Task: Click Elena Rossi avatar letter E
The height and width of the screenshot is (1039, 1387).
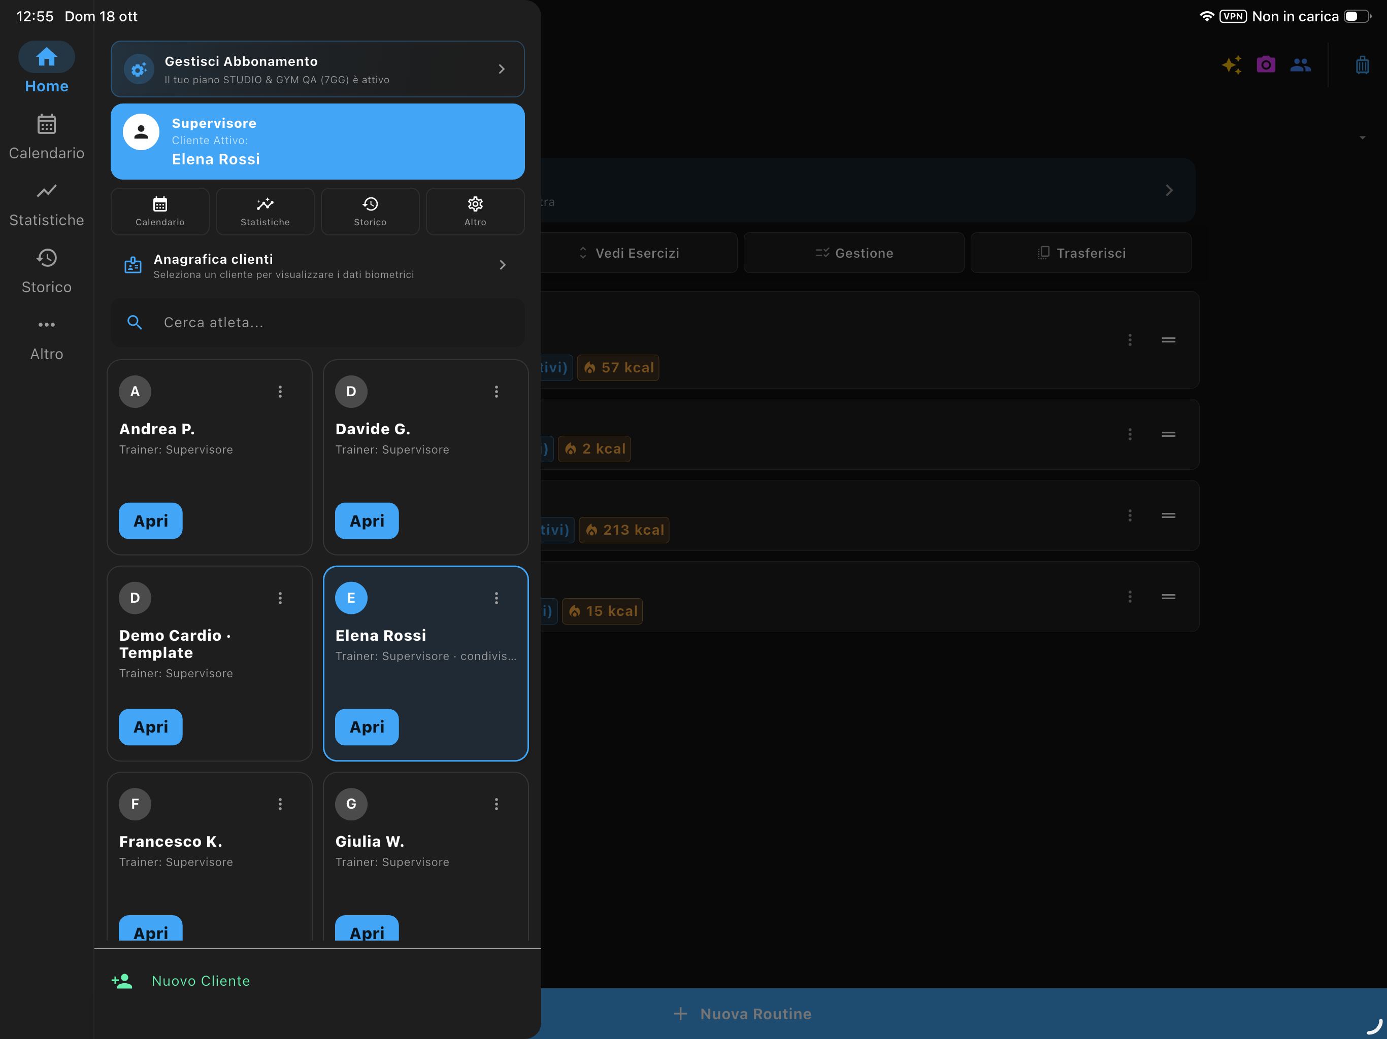Action: [x=351, y=598]
